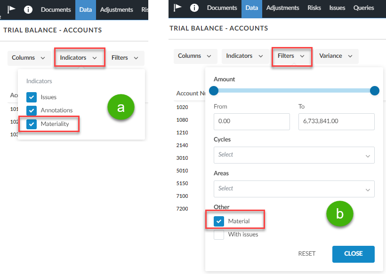
Task: Open Adjustments tab in the left screenshot
Action: click(x=116, y=10)
